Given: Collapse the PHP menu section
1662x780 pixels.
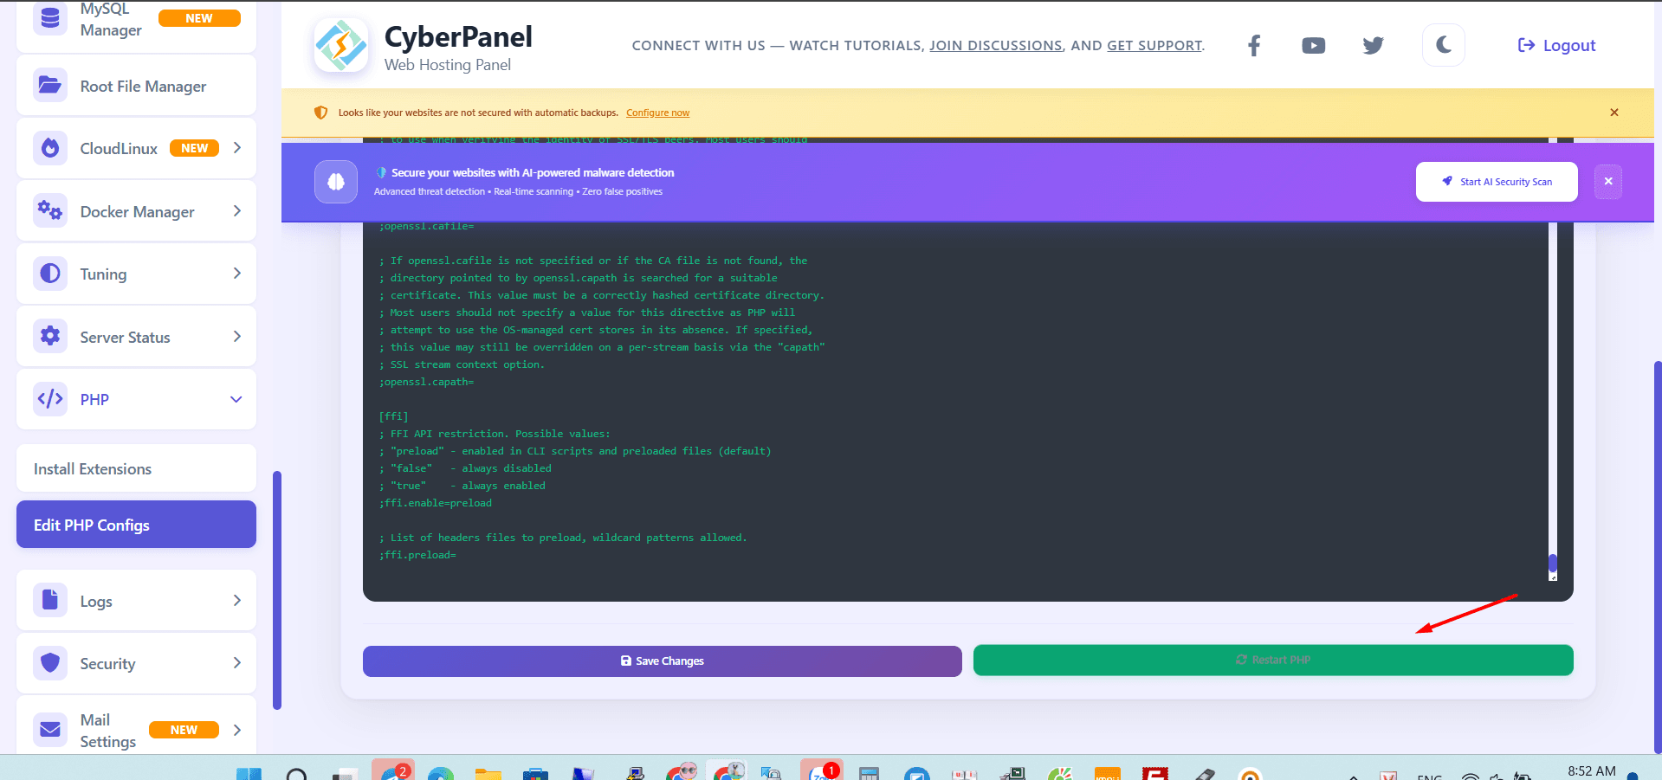Looking at the screenshot, I should pyautogui.click(x=236, y=399).
